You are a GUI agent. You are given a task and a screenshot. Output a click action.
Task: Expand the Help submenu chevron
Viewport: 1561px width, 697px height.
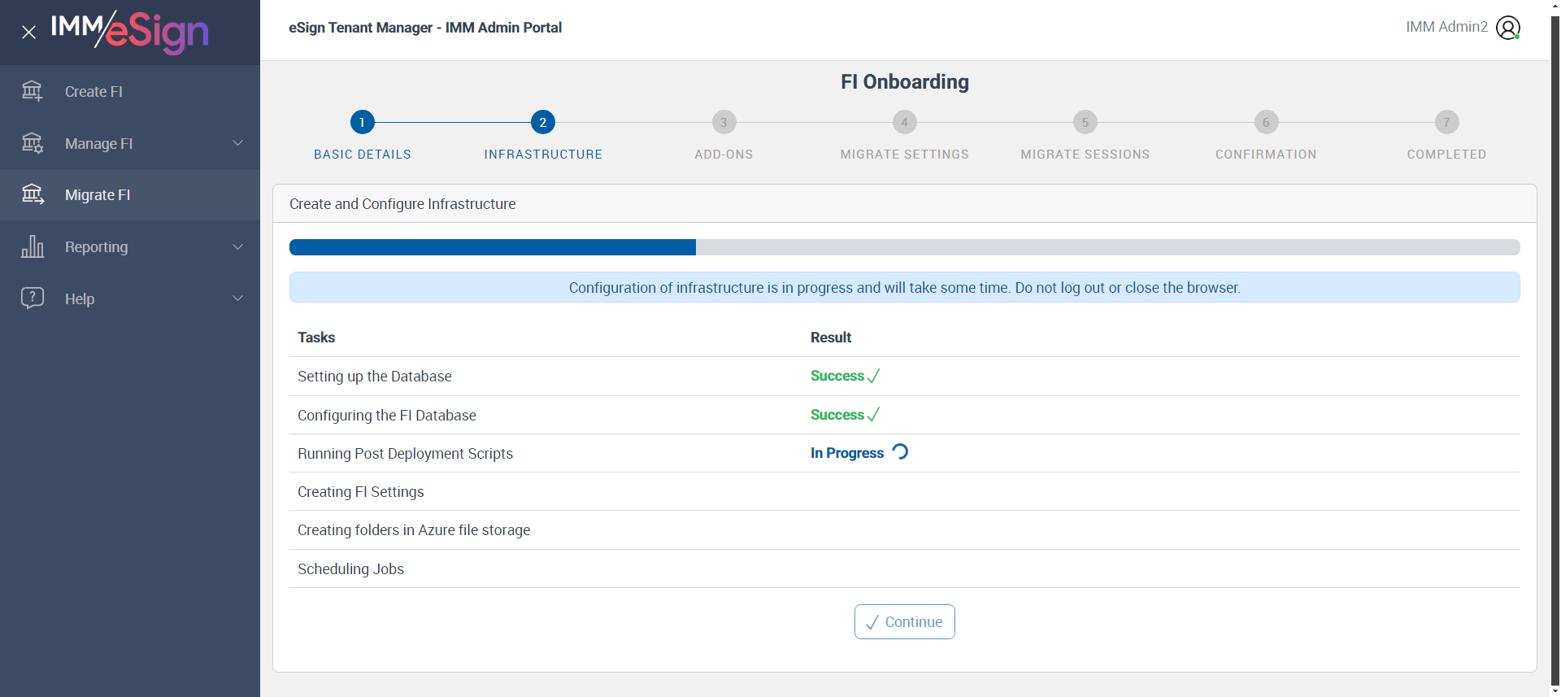point(238,298)
